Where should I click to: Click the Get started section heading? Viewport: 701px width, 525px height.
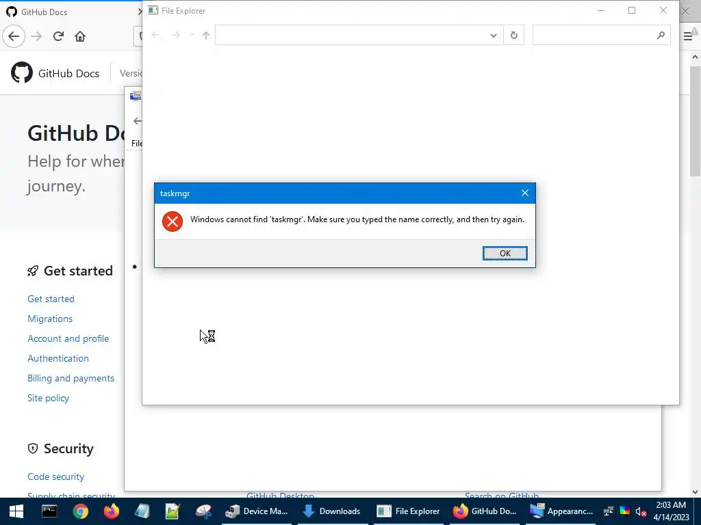(x=78, y=271)
